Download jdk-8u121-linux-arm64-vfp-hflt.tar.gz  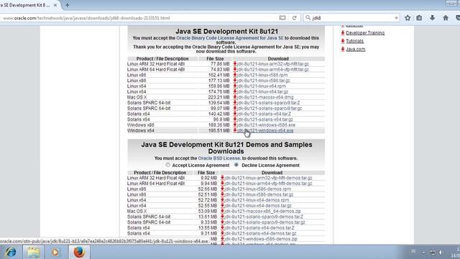273,70
